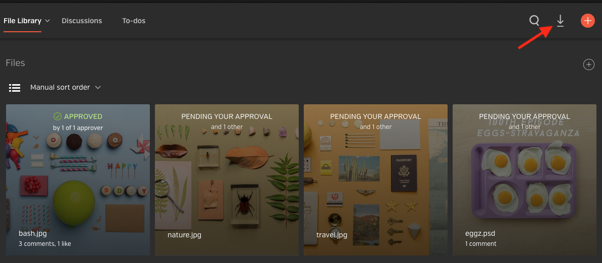Screen dimensions: 602x263
Task: Click Pending Your Approval on travel.jpg
Action: coord(375,116)
